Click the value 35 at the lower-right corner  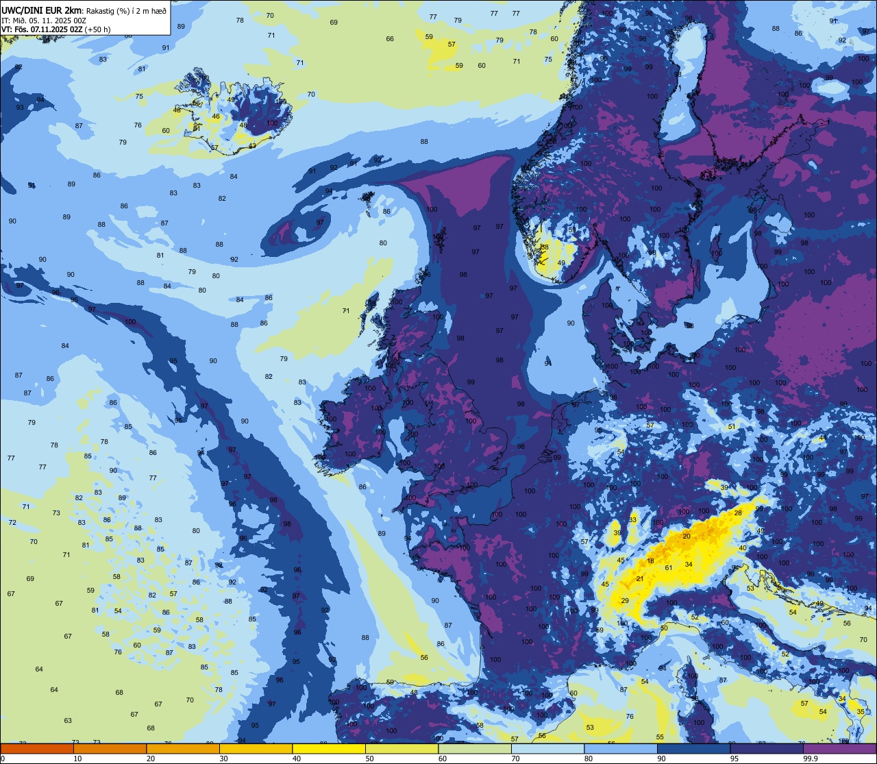click(861, 711)
